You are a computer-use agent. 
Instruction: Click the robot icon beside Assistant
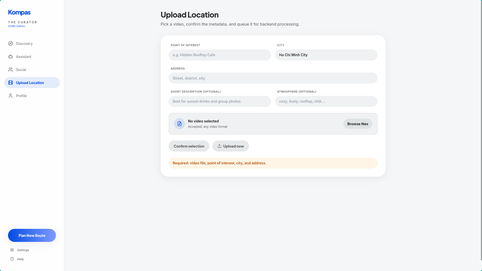click(11, 56)
